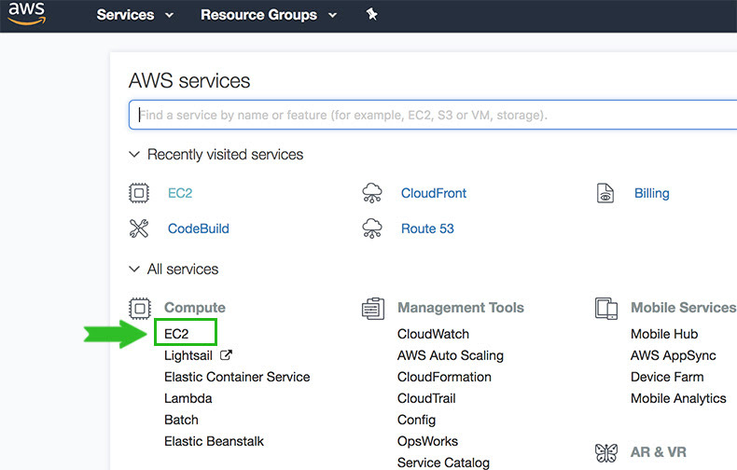Click the EC2 chip icon under Recently visited
Viewport: 737px width, 470px height.
tap(139, 194)
